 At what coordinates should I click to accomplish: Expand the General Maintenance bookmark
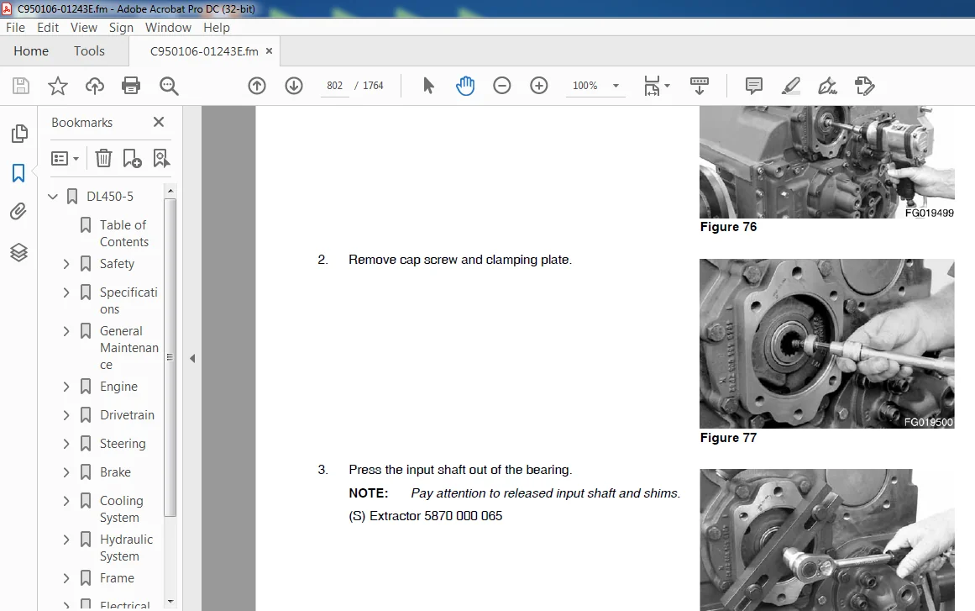tap(66, 331)
